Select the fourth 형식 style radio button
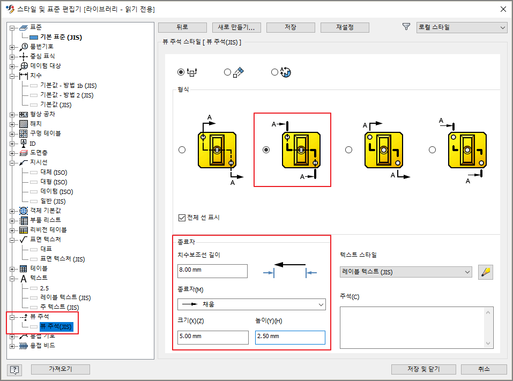The width and height of the screenshot is (513, 381). 433,150
